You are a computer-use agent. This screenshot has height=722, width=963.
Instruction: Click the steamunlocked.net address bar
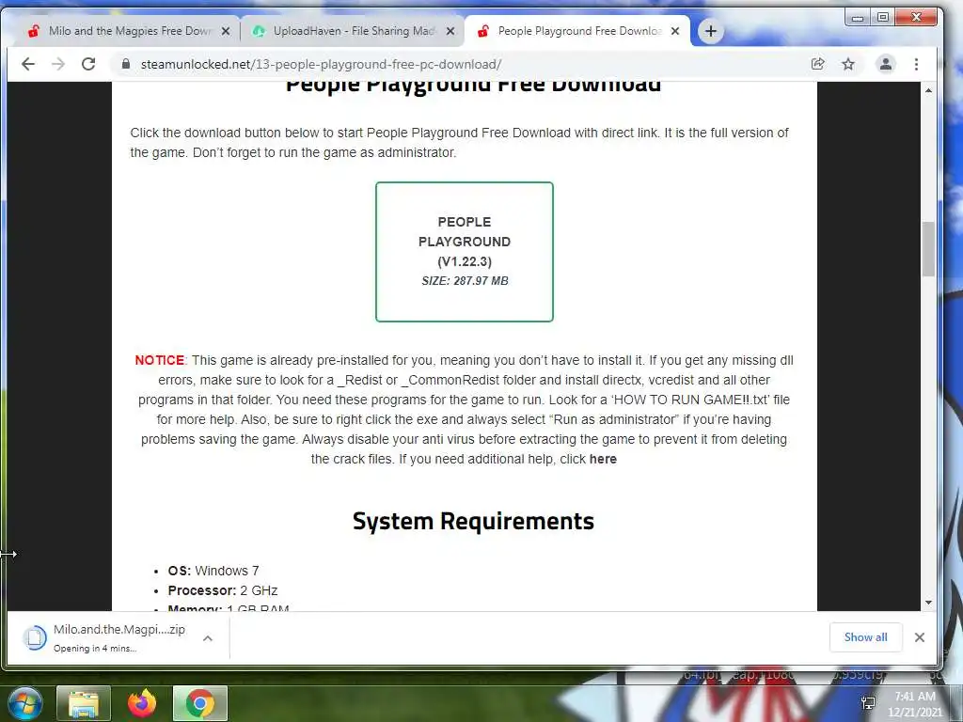coord(461,64)
